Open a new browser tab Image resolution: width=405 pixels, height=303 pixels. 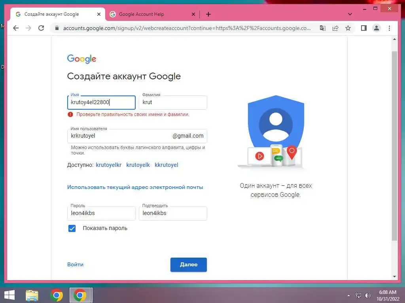(x=208, y=15)
